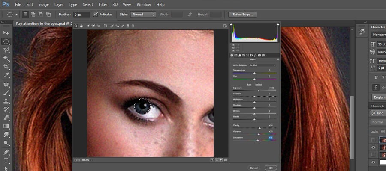Select the Clone Stamp tool

coord(6,101)
